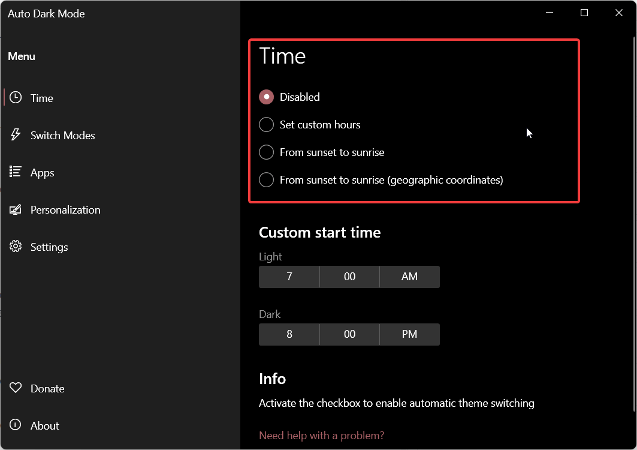Click the lightning bolt Switch Modes icon
This screenshot has width=637, height=450.
coord(16,134)
